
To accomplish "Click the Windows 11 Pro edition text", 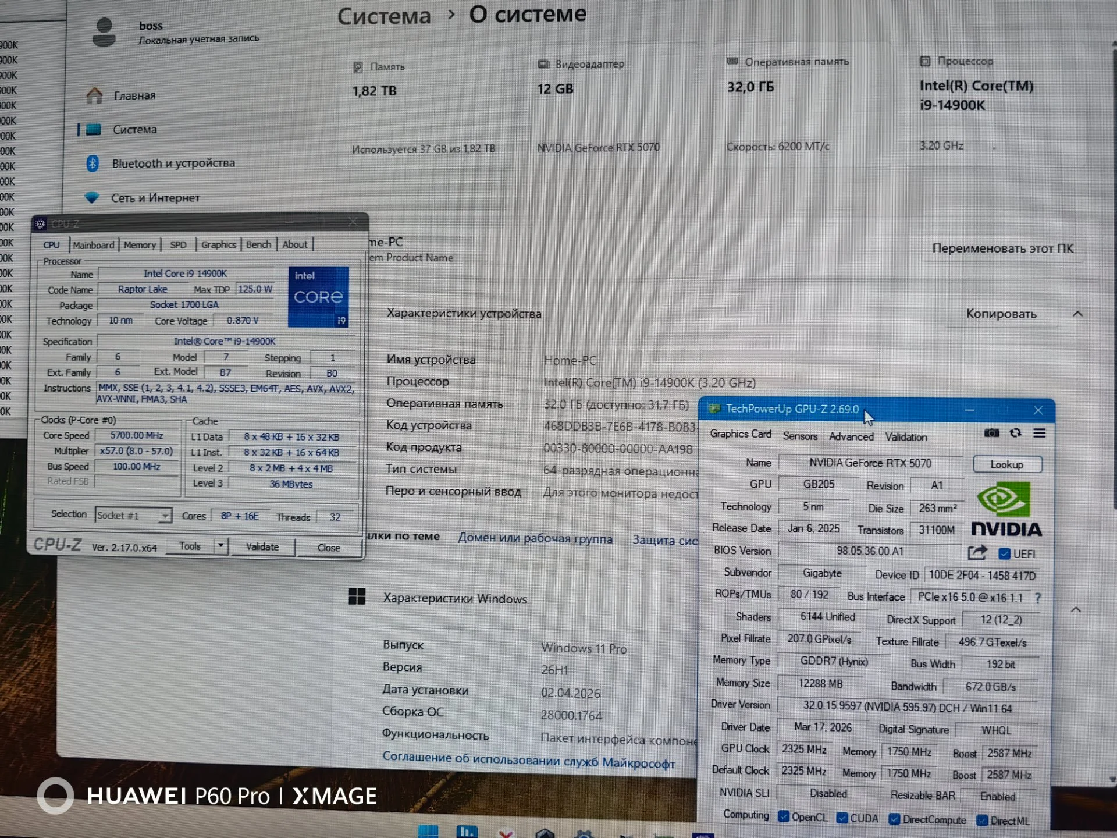I will pyautogui.click(x=584, y=649).
